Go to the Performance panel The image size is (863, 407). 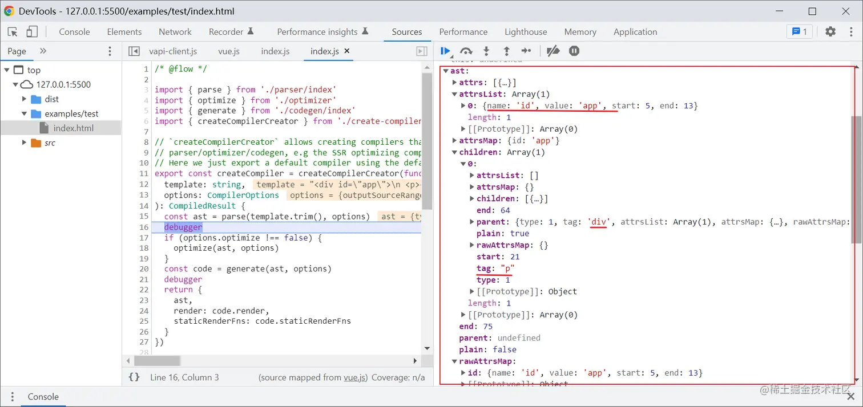(463, 32)
